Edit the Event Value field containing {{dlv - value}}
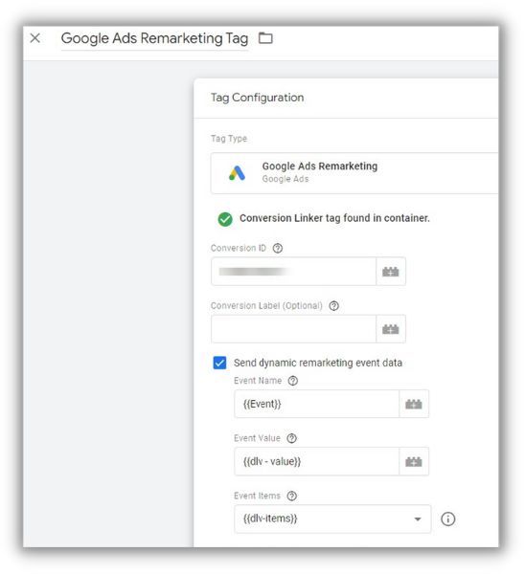 click(x=316, y=461)
